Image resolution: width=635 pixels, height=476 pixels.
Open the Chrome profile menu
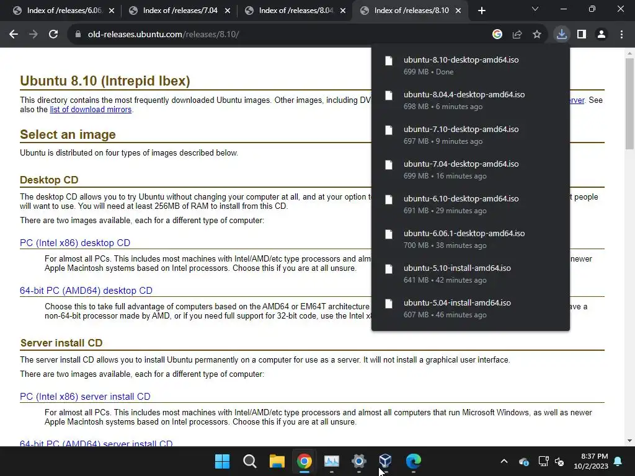tap(602, 35)
